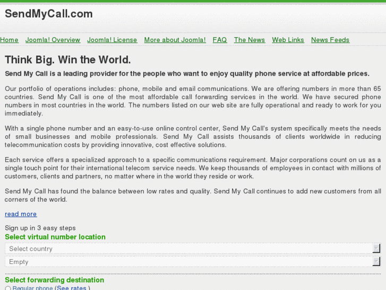Screen dimensions: 386x290
Task: Click the arrow of the Empty combo box
Action: [x=376, y=262]
